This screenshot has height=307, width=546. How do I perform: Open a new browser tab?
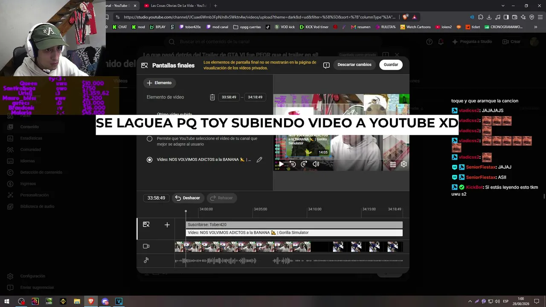tap(215, 6)
